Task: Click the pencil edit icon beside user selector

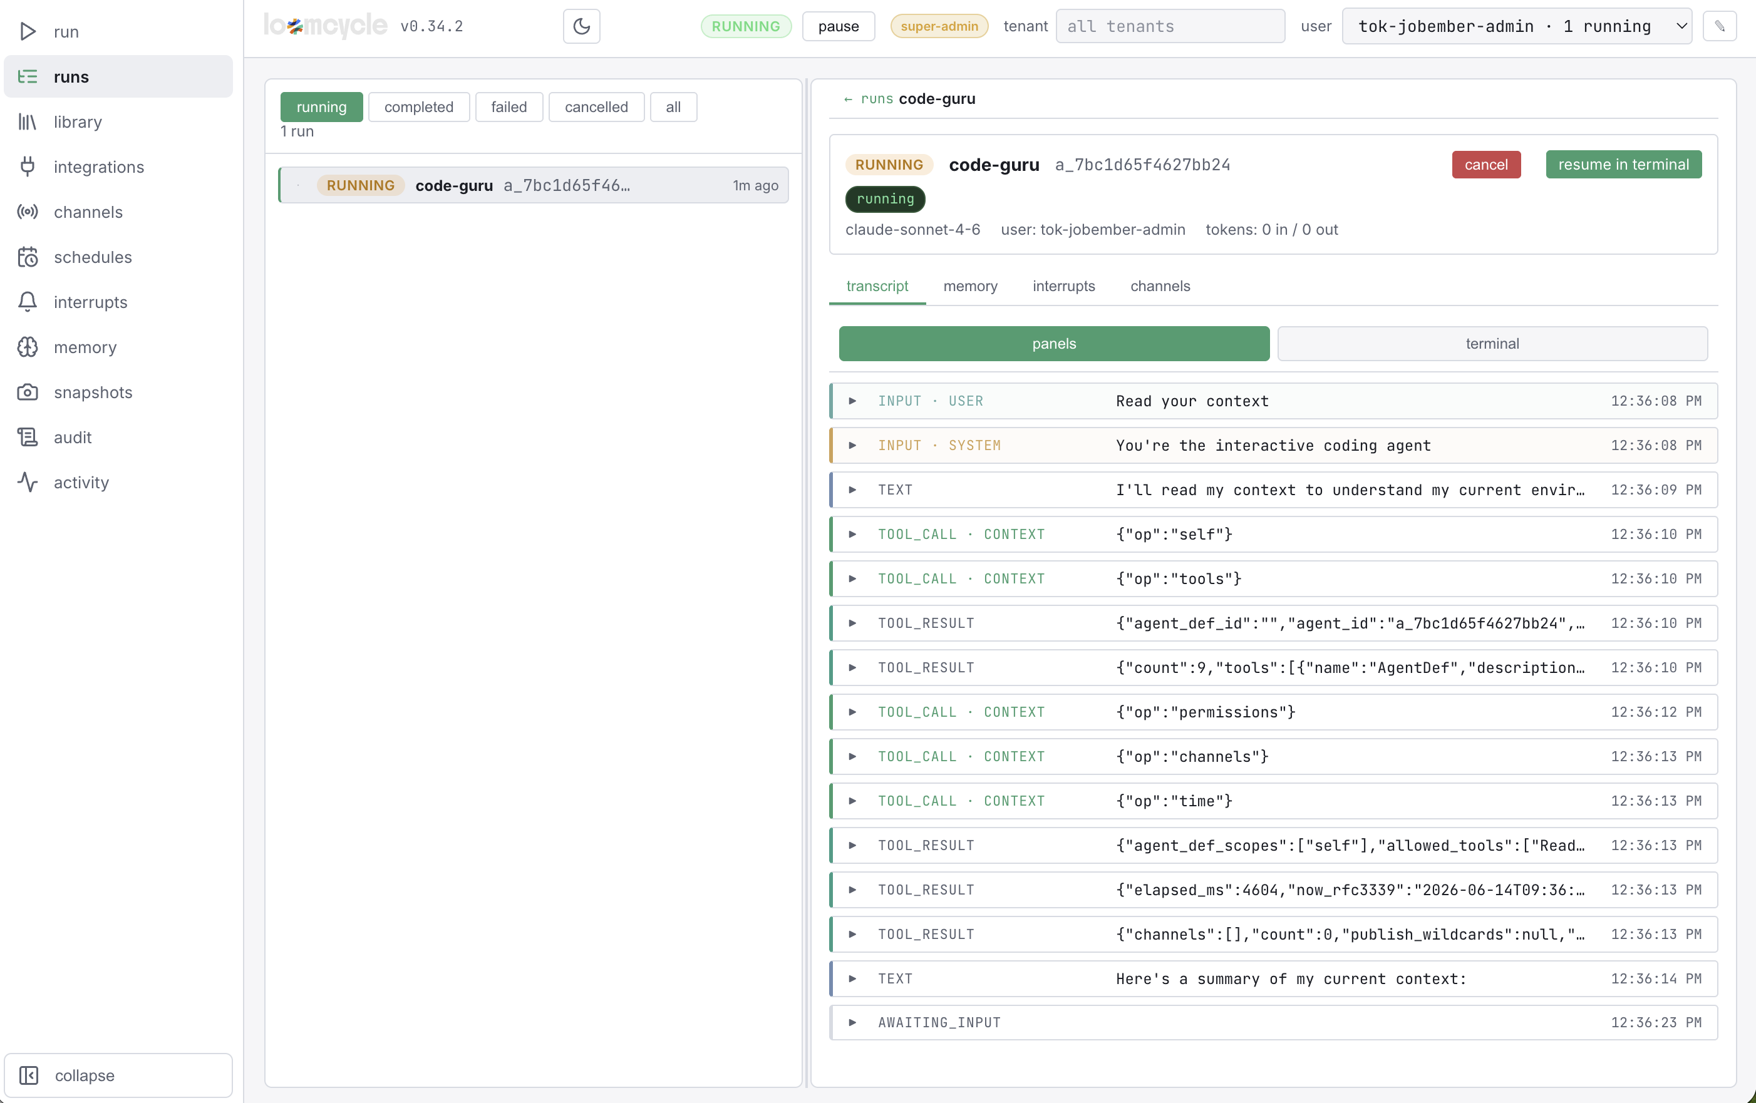Action: point(1720,26)
